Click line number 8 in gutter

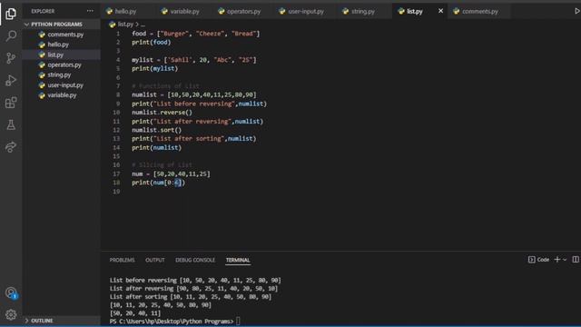pyautogui.click(x=118, y=94)
